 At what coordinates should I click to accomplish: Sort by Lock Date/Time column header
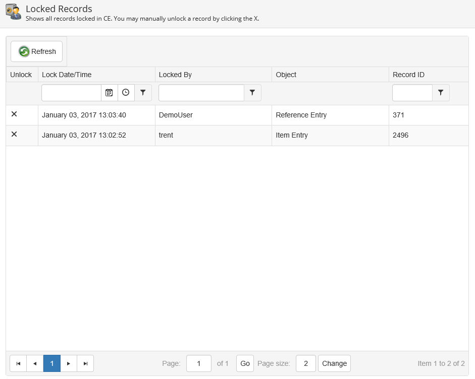point(67,75)
